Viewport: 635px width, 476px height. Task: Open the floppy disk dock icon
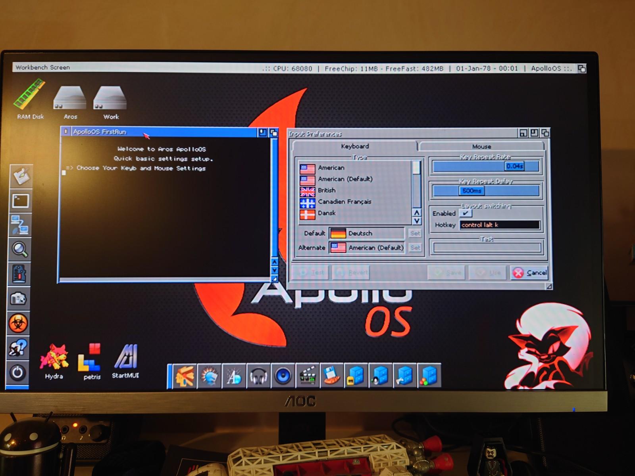point(331,375)
